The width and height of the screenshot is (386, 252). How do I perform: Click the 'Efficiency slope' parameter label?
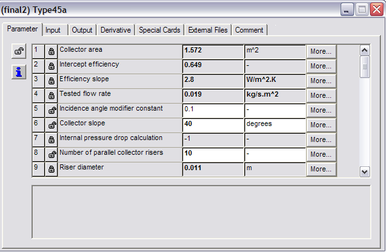84,79
